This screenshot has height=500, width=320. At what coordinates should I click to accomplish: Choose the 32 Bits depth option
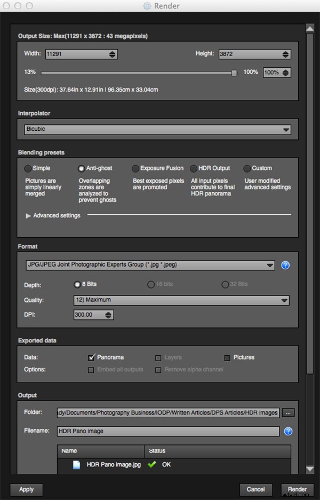coord(225,284)
